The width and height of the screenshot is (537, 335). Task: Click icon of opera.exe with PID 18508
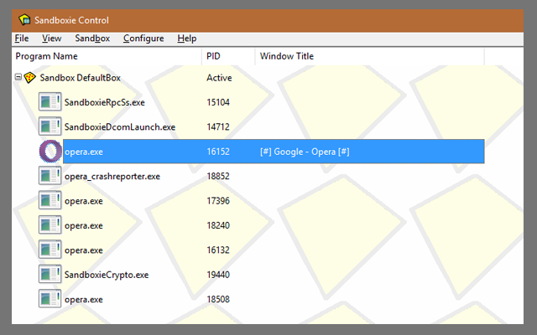[x=50, y=299]
